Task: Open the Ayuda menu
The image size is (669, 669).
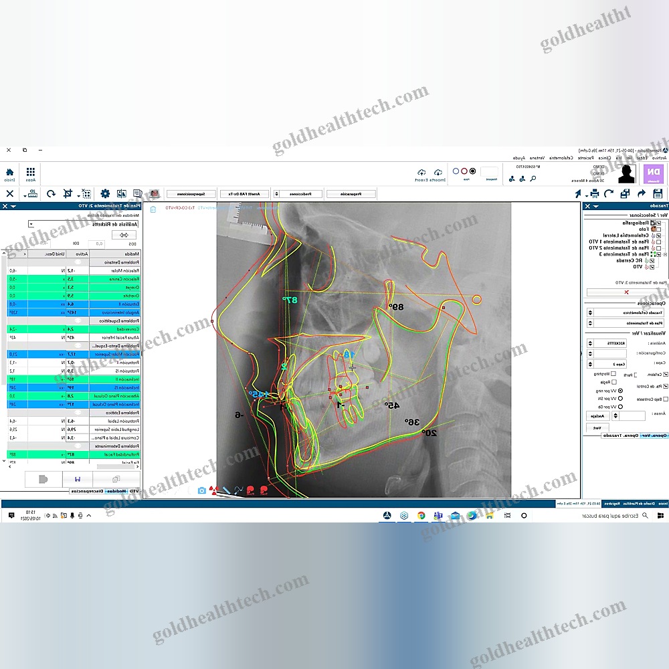Action: pos(519,158)
